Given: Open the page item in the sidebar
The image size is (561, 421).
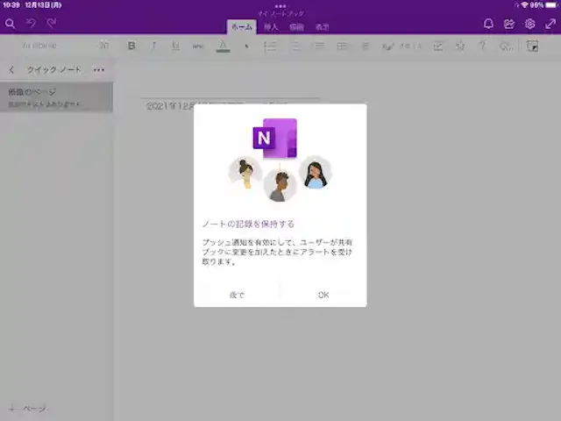Looking at the screenshot, I should pos(56,97).
